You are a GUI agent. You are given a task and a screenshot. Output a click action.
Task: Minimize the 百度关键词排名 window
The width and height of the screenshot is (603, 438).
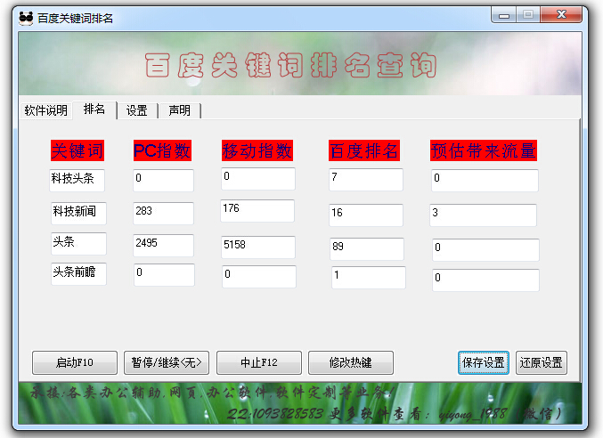coord(504,15)
